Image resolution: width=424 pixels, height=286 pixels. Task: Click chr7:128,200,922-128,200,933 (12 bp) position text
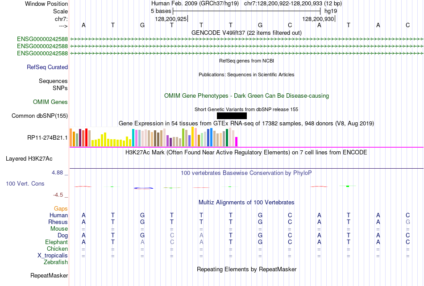293,4
